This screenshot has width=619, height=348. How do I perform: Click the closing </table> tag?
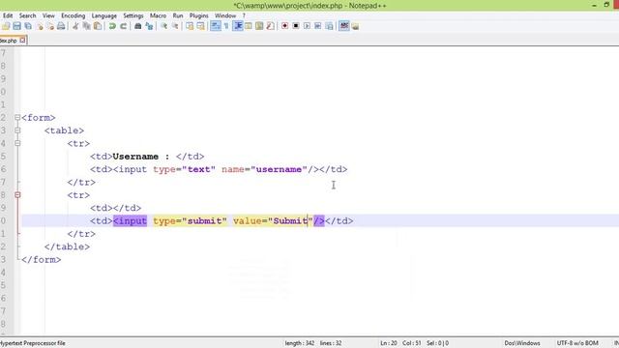tap(67, 247)
